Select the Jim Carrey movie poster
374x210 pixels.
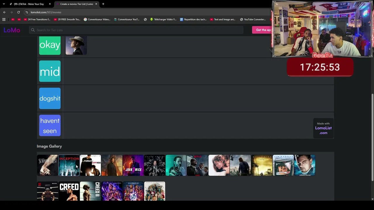click(x=283, y=165)
